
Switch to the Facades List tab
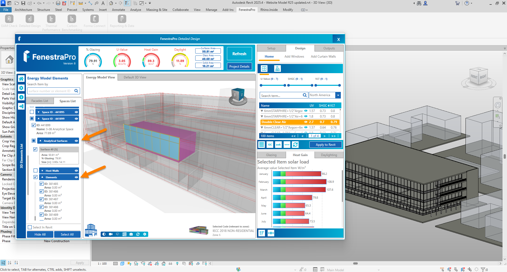[x=40, y=101]
